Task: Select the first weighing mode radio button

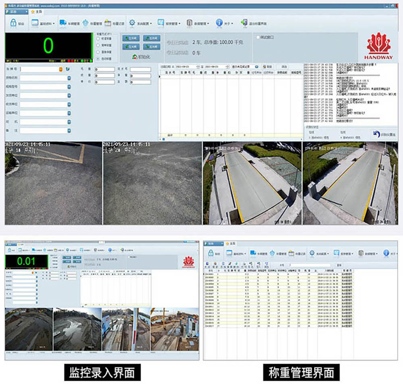Action: pos(98,38)
